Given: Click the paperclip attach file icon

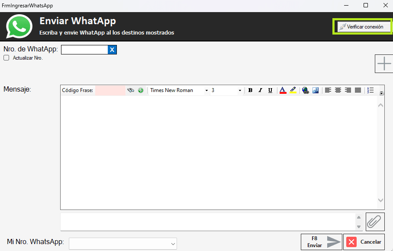Looking at the screenshot, I should (375, 222).
